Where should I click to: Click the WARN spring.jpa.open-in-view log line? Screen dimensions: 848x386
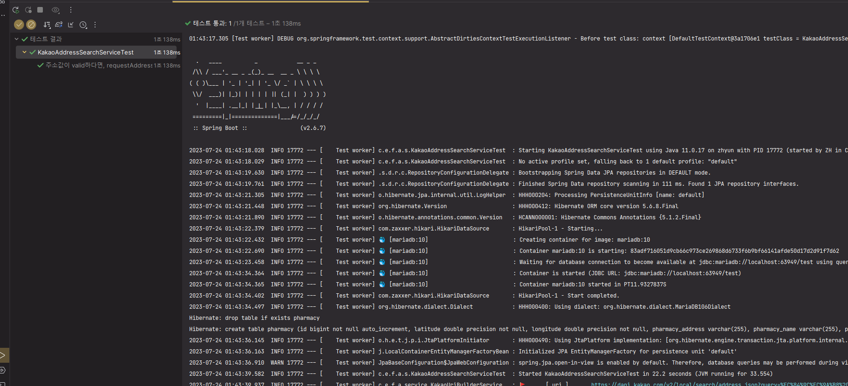coord(518,363)
